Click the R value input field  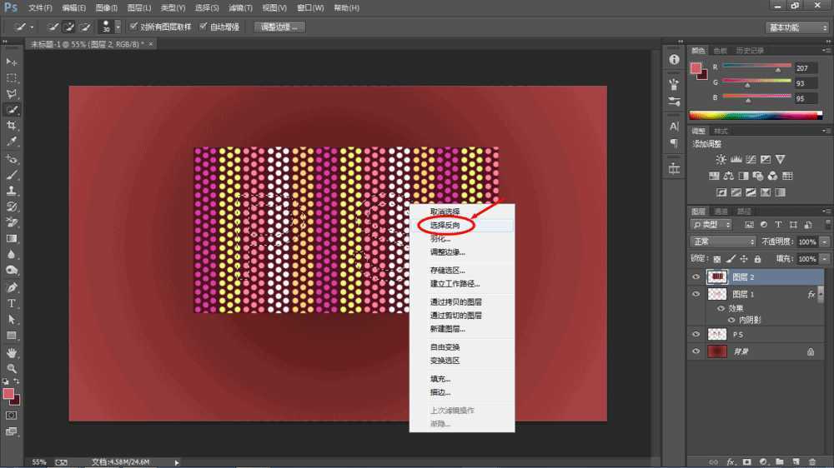[x=806, y=68]
